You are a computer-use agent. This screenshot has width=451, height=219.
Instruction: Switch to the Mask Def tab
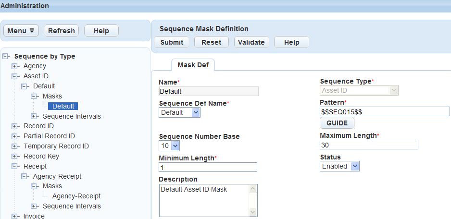193,65
